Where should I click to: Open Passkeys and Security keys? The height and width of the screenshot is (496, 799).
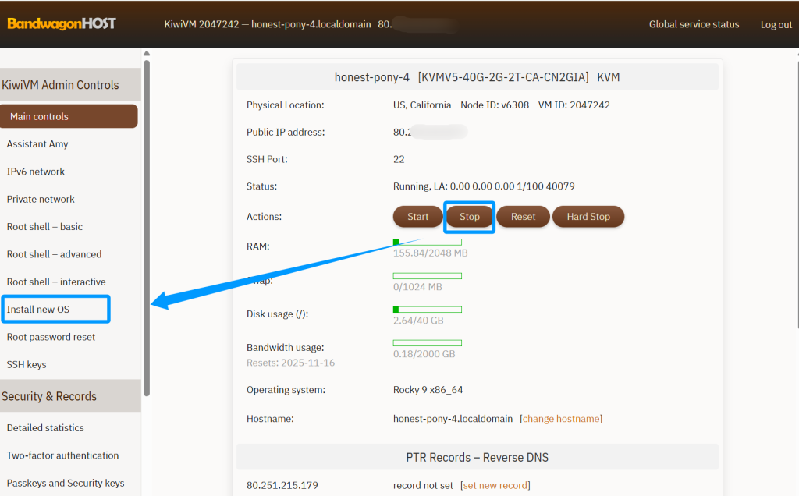coord(66,483)
